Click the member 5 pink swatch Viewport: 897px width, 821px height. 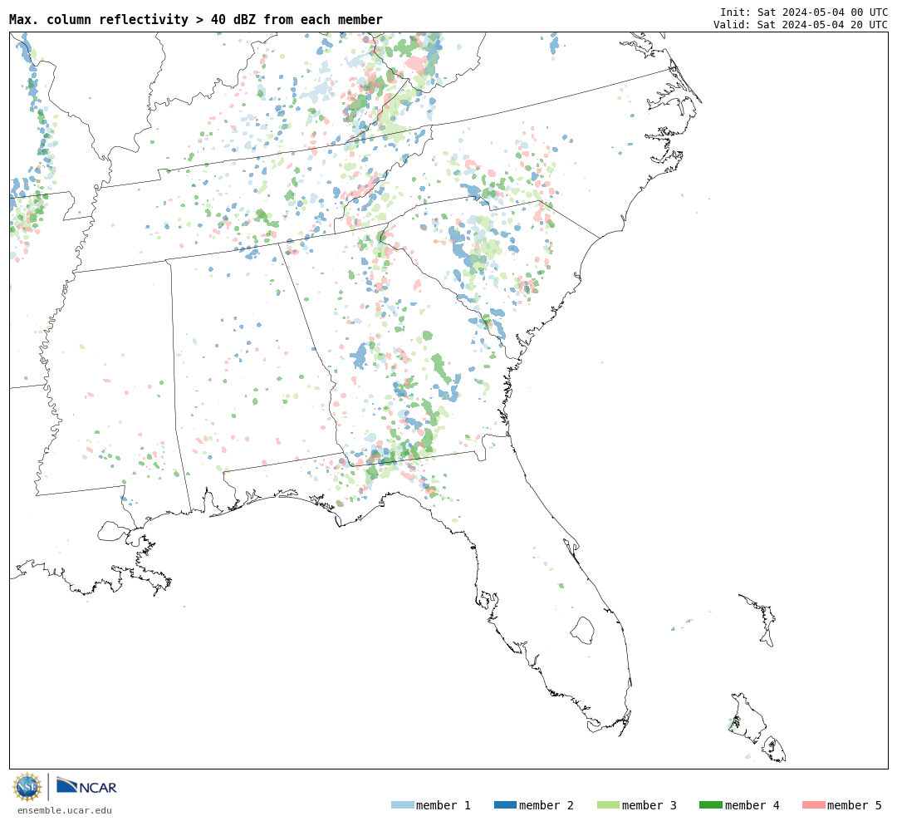pyautogui.click(x=813, y=805)
